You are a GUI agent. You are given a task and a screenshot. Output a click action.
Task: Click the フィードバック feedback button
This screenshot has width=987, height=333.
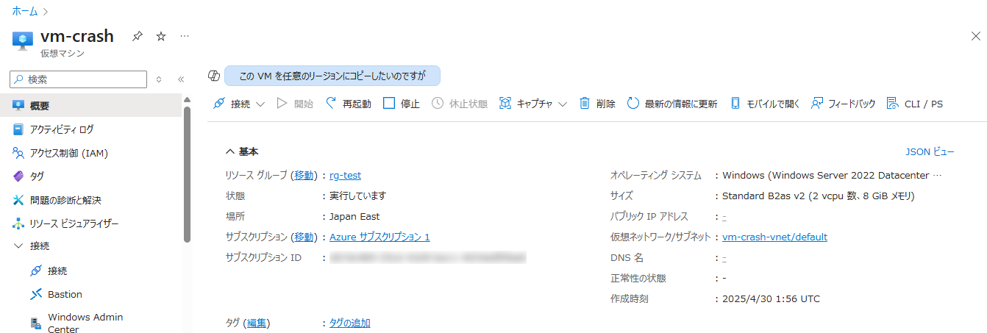[844, 104]
